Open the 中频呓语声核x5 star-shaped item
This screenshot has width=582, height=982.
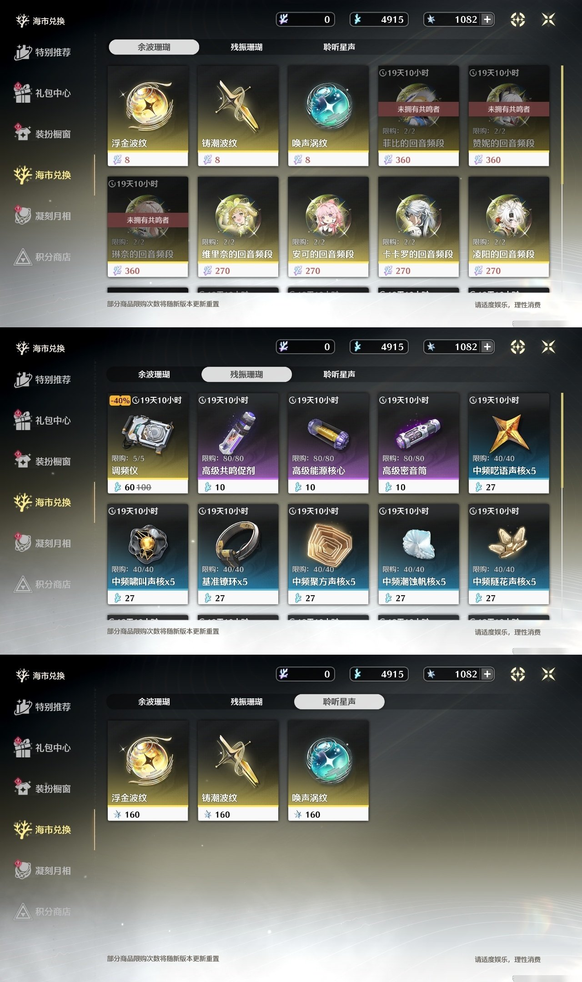click(509, 443)
